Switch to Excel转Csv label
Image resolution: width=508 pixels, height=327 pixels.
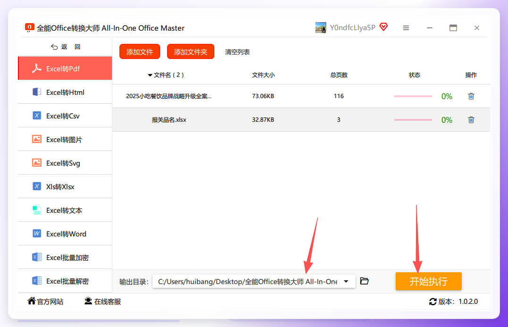pos(63,116)
